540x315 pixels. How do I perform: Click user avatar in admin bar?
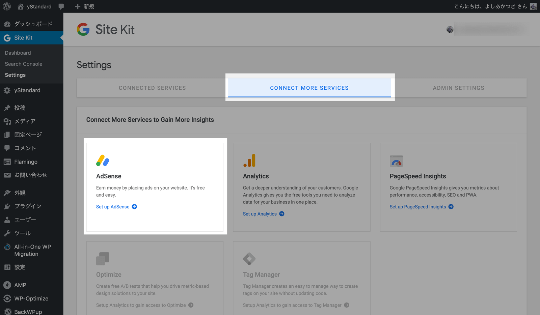click(533, 6)
